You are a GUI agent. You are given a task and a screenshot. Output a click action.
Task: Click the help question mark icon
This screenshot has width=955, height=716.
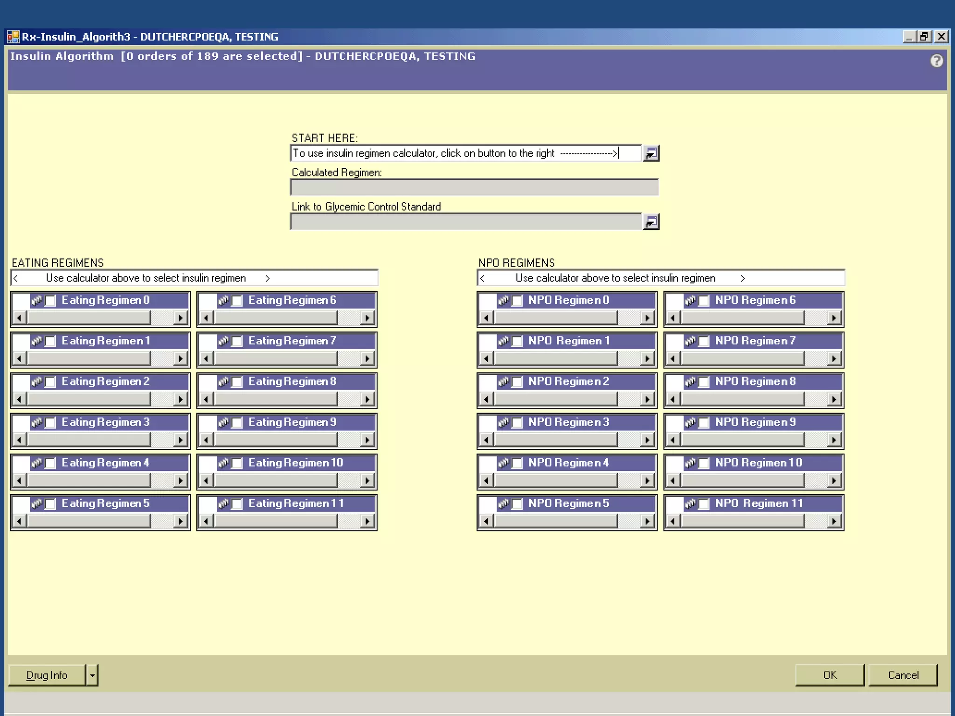click(x=936, y=61)
